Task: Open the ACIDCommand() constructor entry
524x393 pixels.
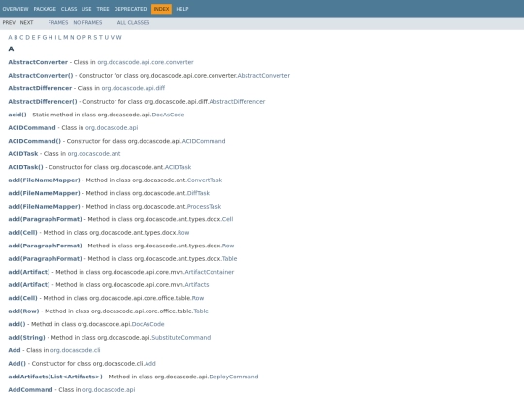Action: pyautogui.click(x=34, y=141)
